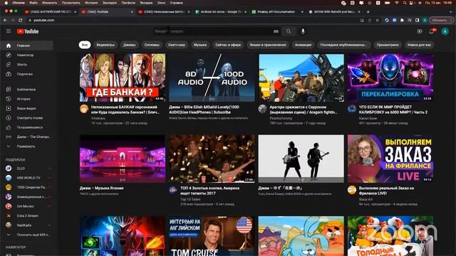Click the browser back arrow
The image size is (456, 256).
5,21
